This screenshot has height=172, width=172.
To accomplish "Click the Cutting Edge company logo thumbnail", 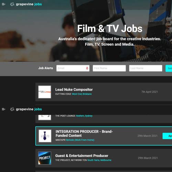I will (45, 92).
